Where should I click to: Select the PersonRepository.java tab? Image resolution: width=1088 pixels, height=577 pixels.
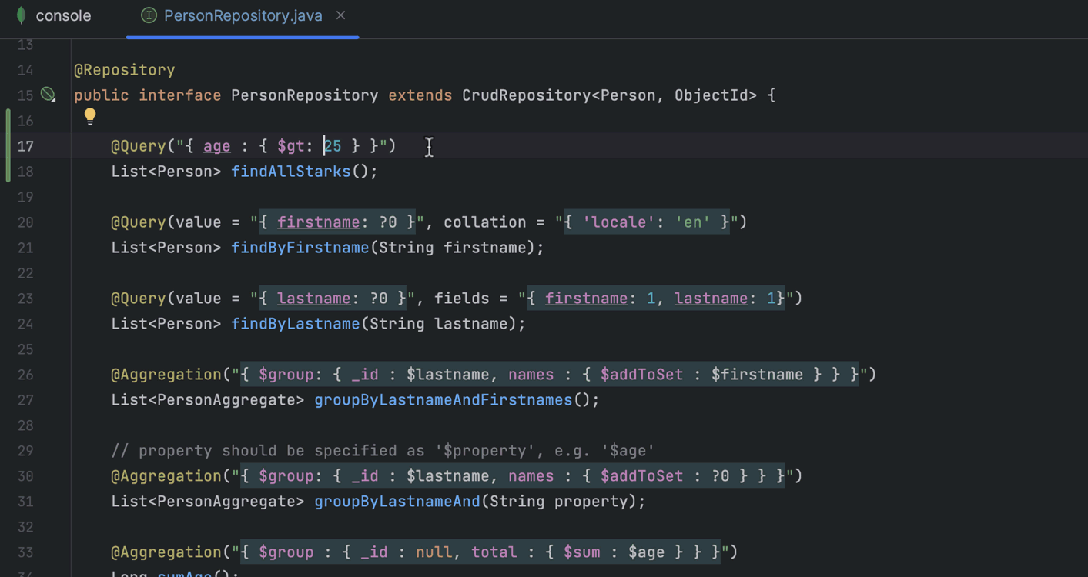click(243, 15)
